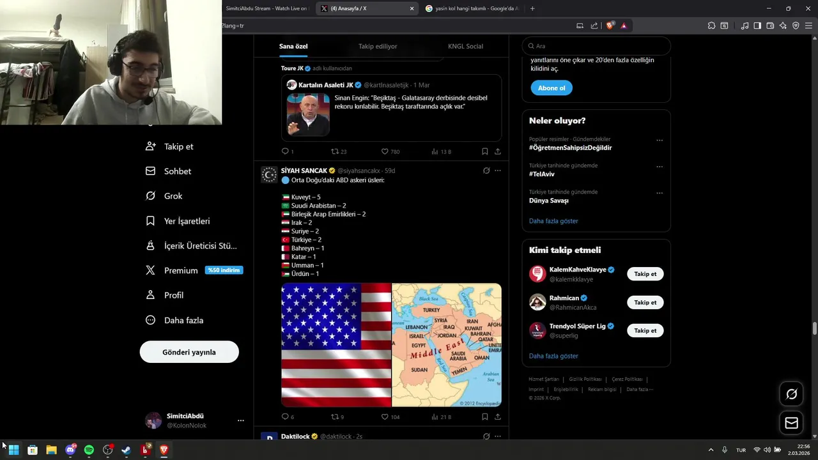The width and height of the screenshot is (818, 460).
Task: Open the US flag and map image
Action: pos(391,345)
